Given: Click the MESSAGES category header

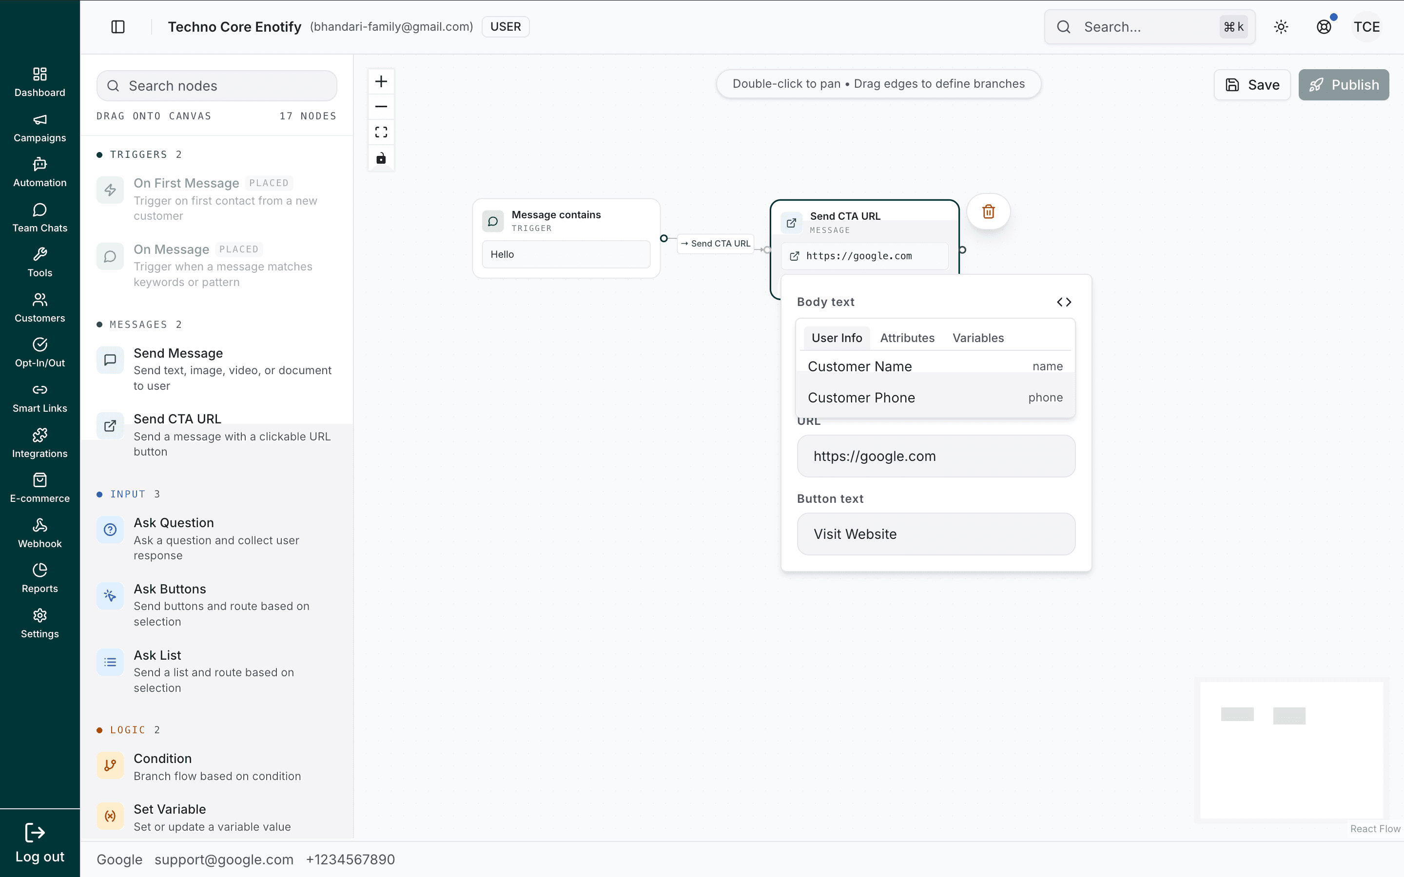Looking at the screenshot, I should [139, 324].
